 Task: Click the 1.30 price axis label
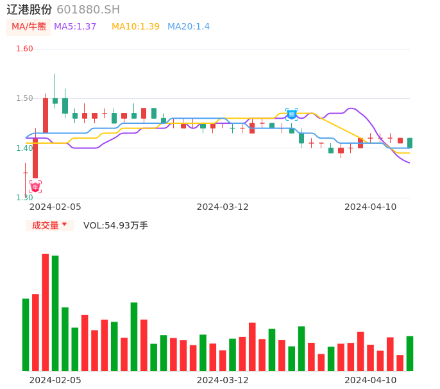(24, 198)
